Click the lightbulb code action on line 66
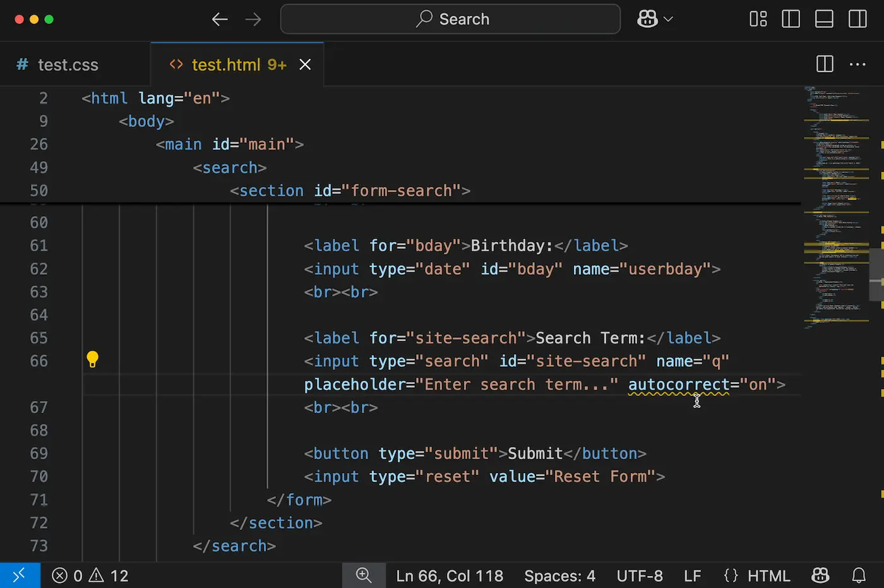884x588 pixels. pyautogui.click(x=92, y=359)
